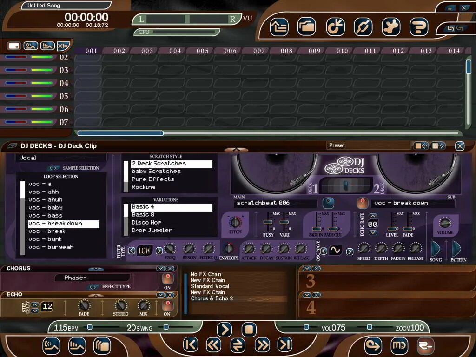Jump to song end with skip-forward button
This screenshot has height=357, width=476.
click(285, 345)
